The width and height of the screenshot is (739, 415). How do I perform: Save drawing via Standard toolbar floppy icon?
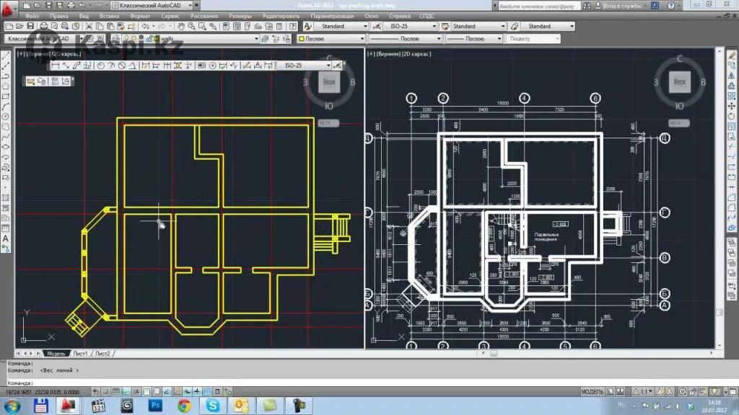click(30, 27)
